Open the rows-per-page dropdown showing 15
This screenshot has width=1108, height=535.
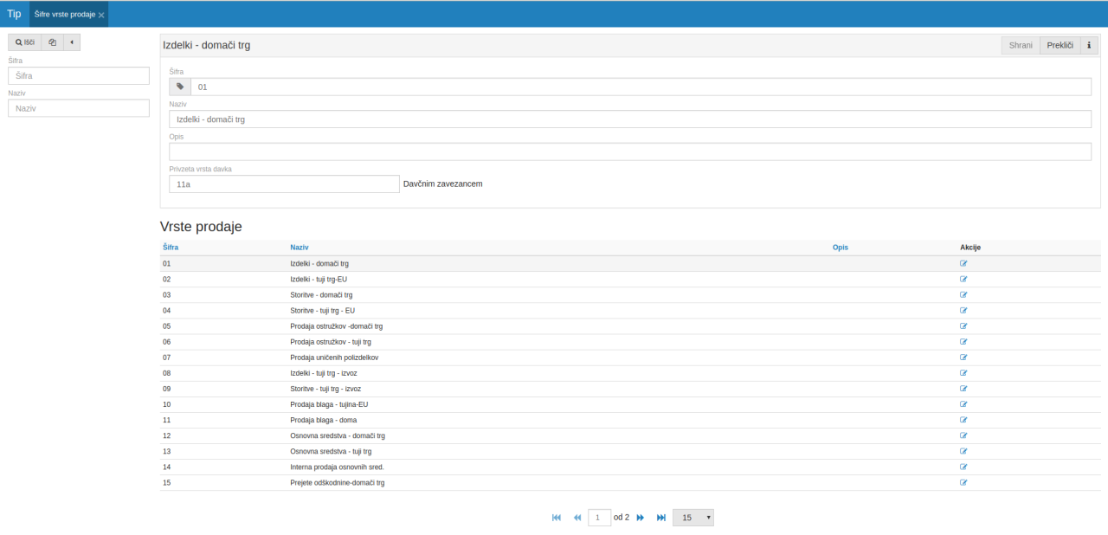692,518
